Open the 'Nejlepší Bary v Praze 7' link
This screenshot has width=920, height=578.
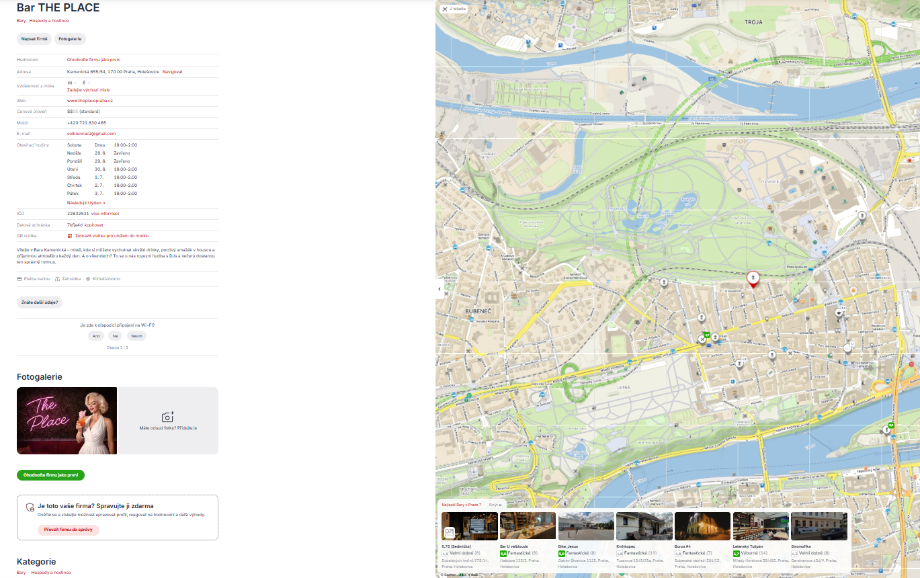pyautogui.click(x=462, y=504)
